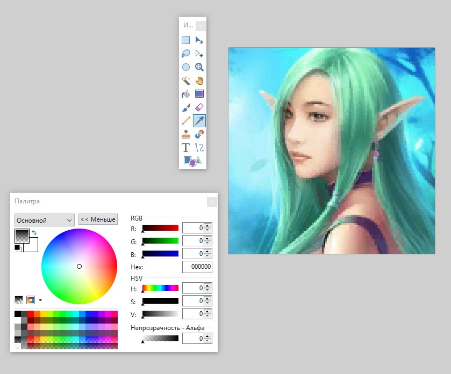Image resolution: width=451 pixels, height=374 pixels.
Task: Pick a color on the color wheel
Action: [x=79, y=266]
